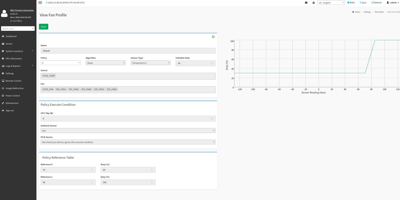Expand the System Inventory chevron

33,51
